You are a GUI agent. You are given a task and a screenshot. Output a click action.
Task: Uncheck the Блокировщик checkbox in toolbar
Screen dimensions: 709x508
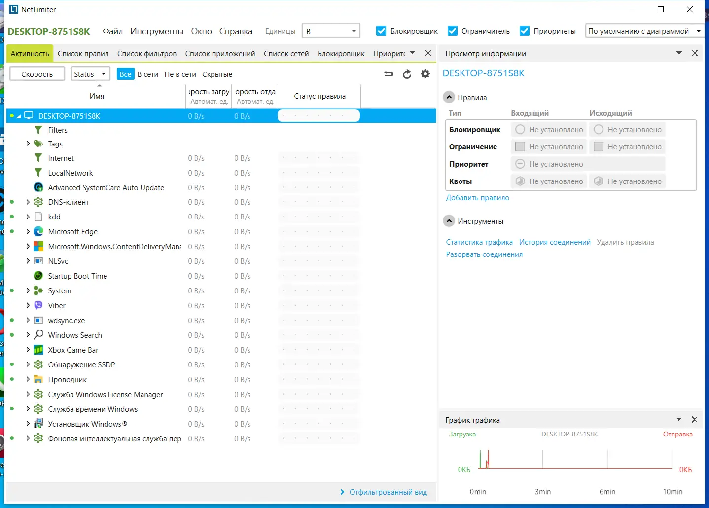tap(381, 31)
